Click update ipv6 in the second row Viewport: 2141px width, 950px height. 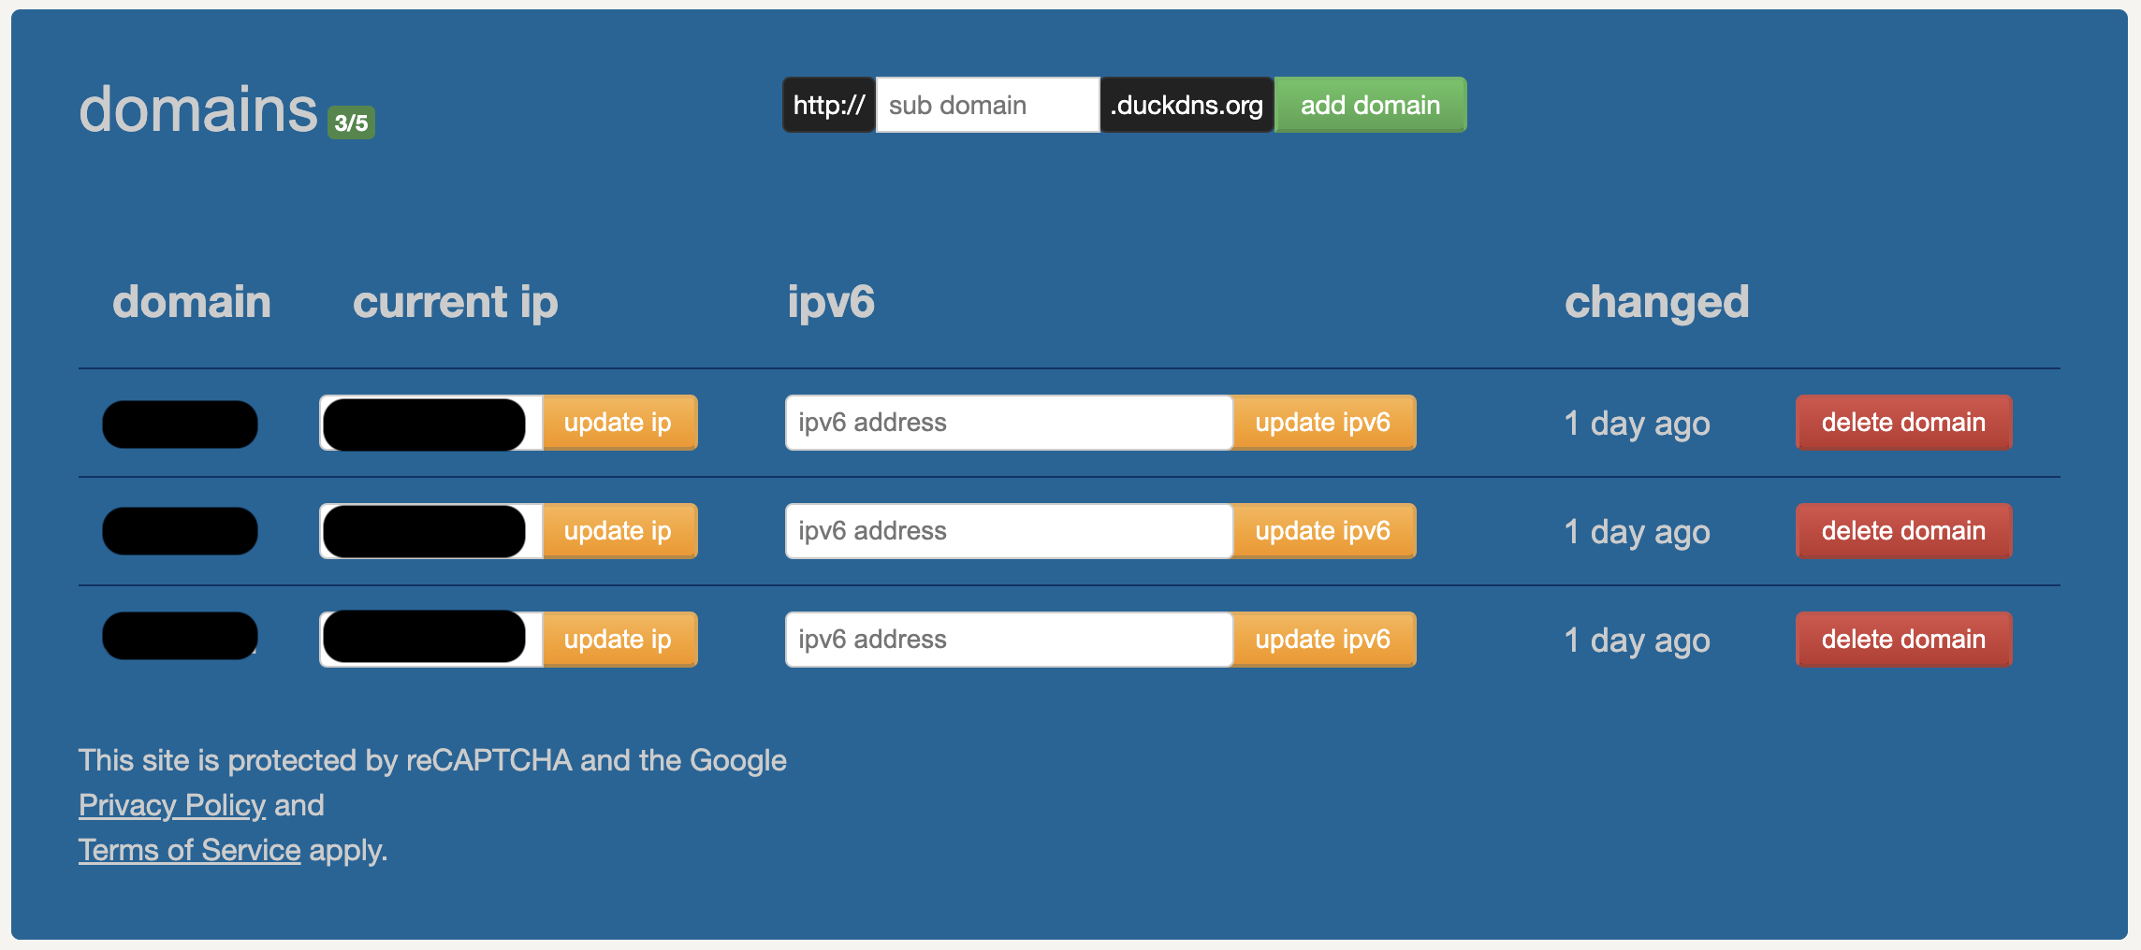pos(1324,531)
